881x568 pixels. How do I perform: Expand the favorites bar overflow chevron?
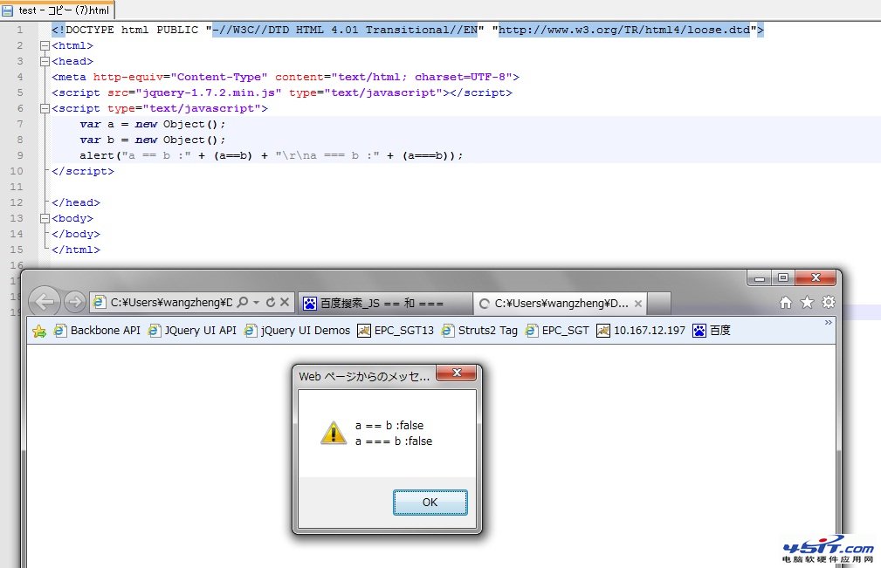829,323
